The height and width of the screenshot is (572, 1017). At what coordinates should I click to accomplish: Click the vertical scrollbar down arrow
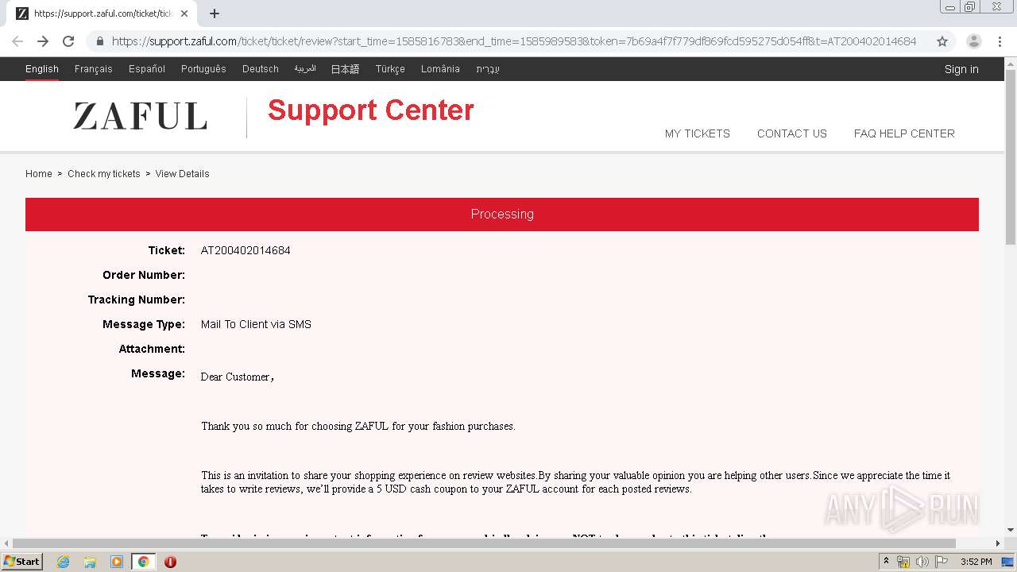[1011, 530]
